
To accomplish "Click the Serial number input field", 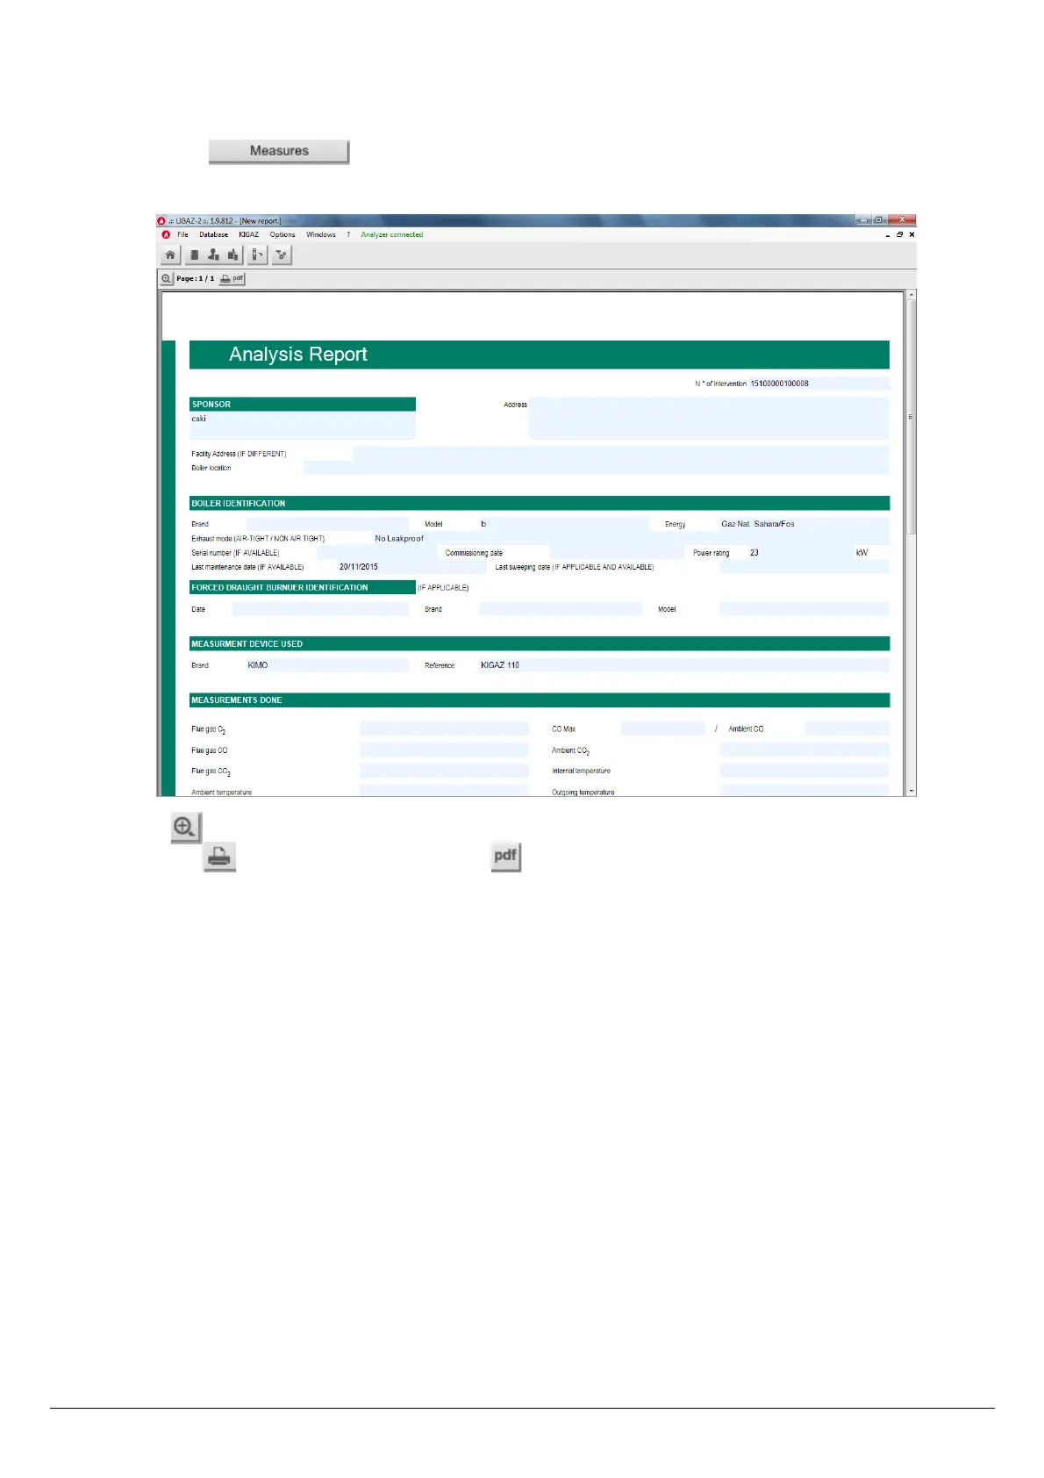I will (x=378, y=553).
